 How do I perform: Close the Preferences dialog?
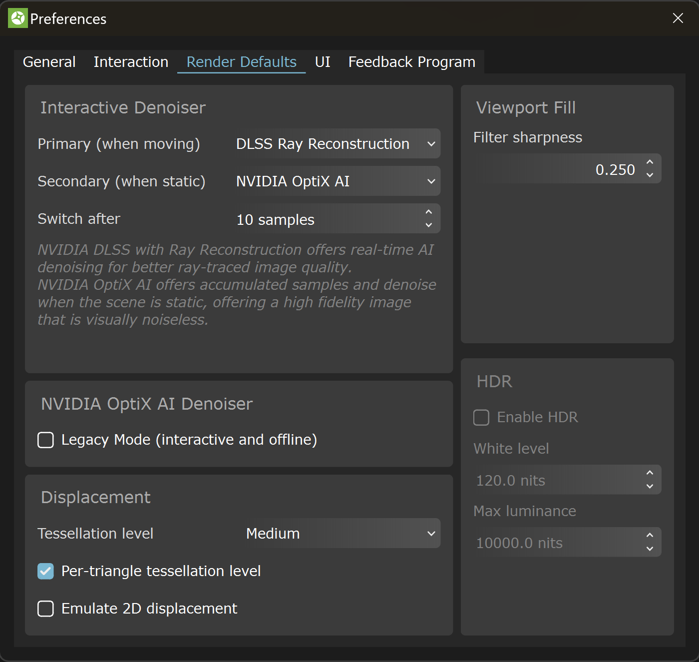click(x=678, y=18)
